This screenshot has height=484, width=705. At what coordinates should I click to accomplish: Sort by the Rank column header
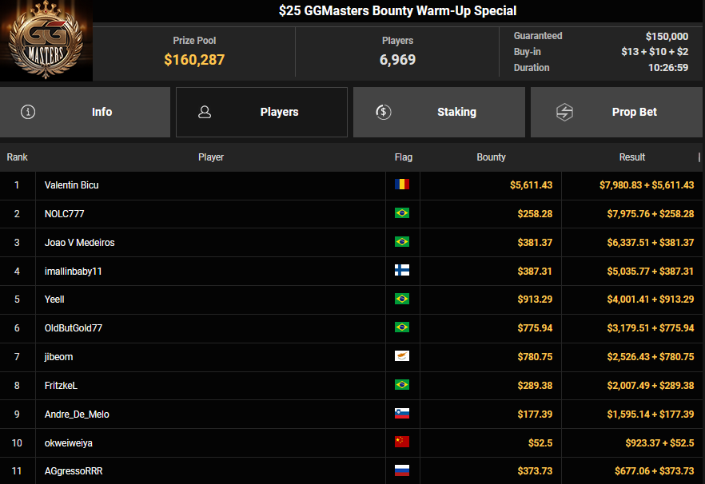17,157
